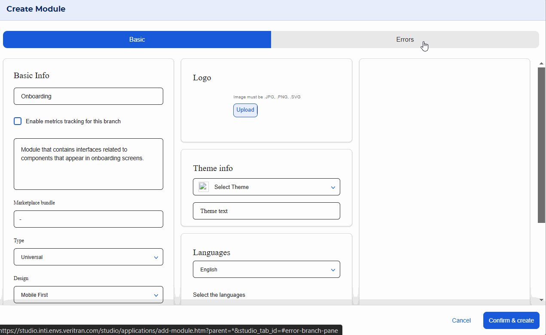
Task: Click the Languages dropdown chevron arrow
Action: click(x=333, y=270)
